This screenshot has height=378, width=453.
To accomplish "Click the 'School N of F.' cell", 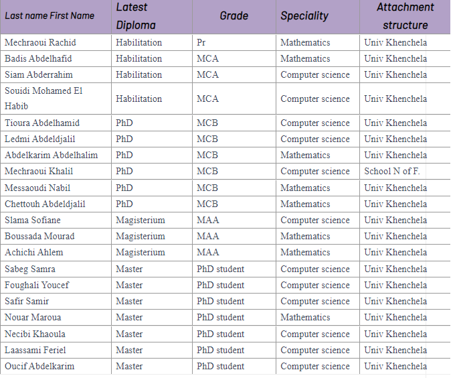I will coord(392,172).
